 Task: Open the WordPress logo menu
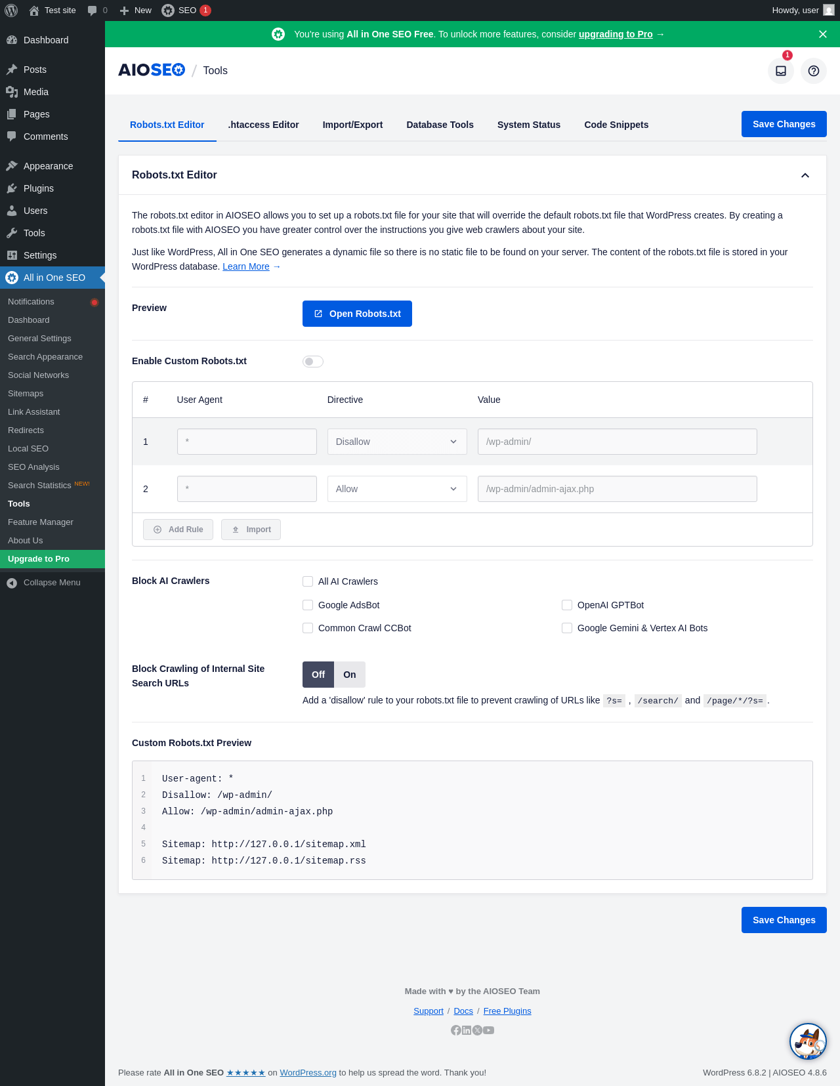coord(11,10)
